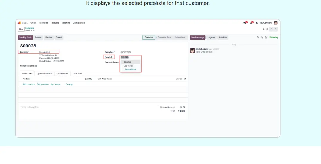321x164 pixels.
Task: Click the column settings icon beside Amount
Action: click(x=185, y=79)
